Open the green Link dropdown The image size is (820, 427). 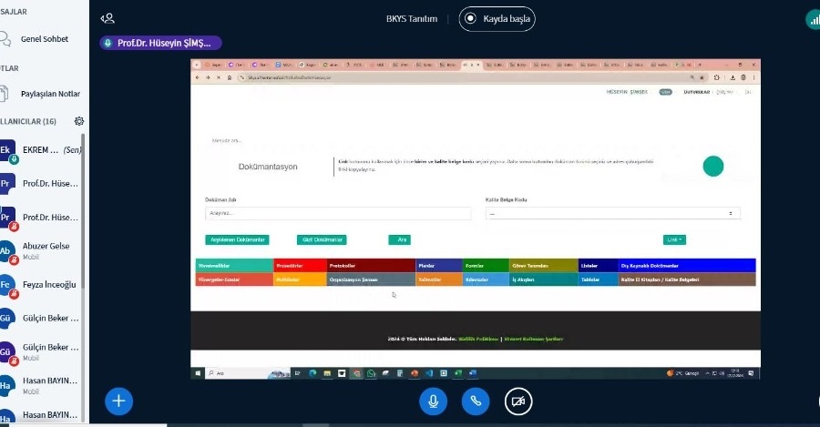tap(674, 239)
